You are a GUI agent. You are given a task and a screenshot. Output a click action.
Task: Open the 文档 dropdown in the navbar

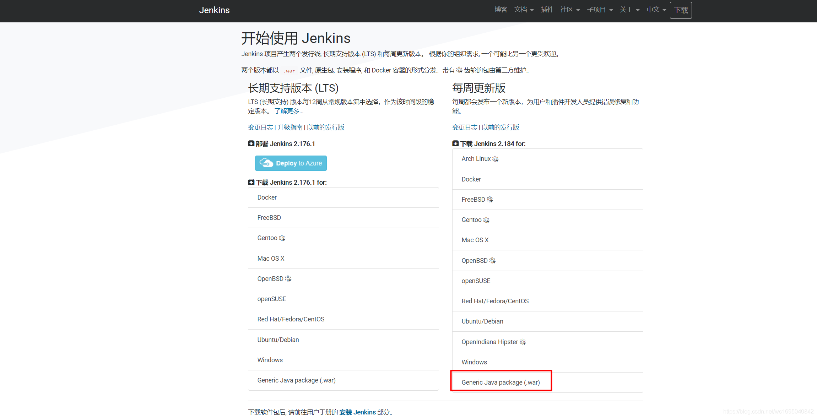coord(524,10)
